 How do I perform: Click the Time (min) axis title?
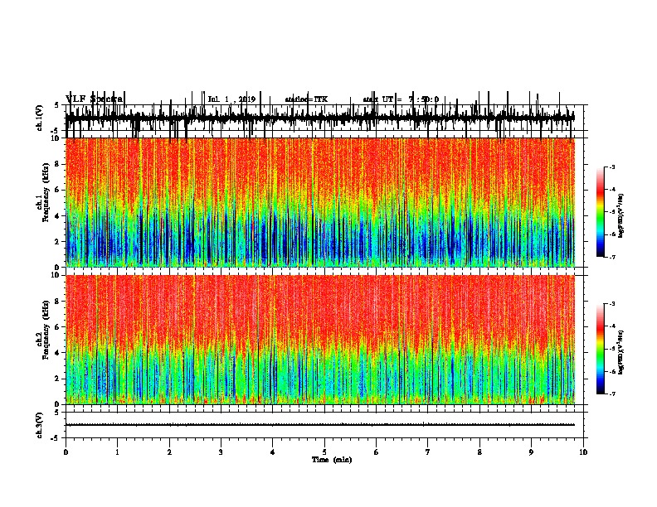click(332, 460)
